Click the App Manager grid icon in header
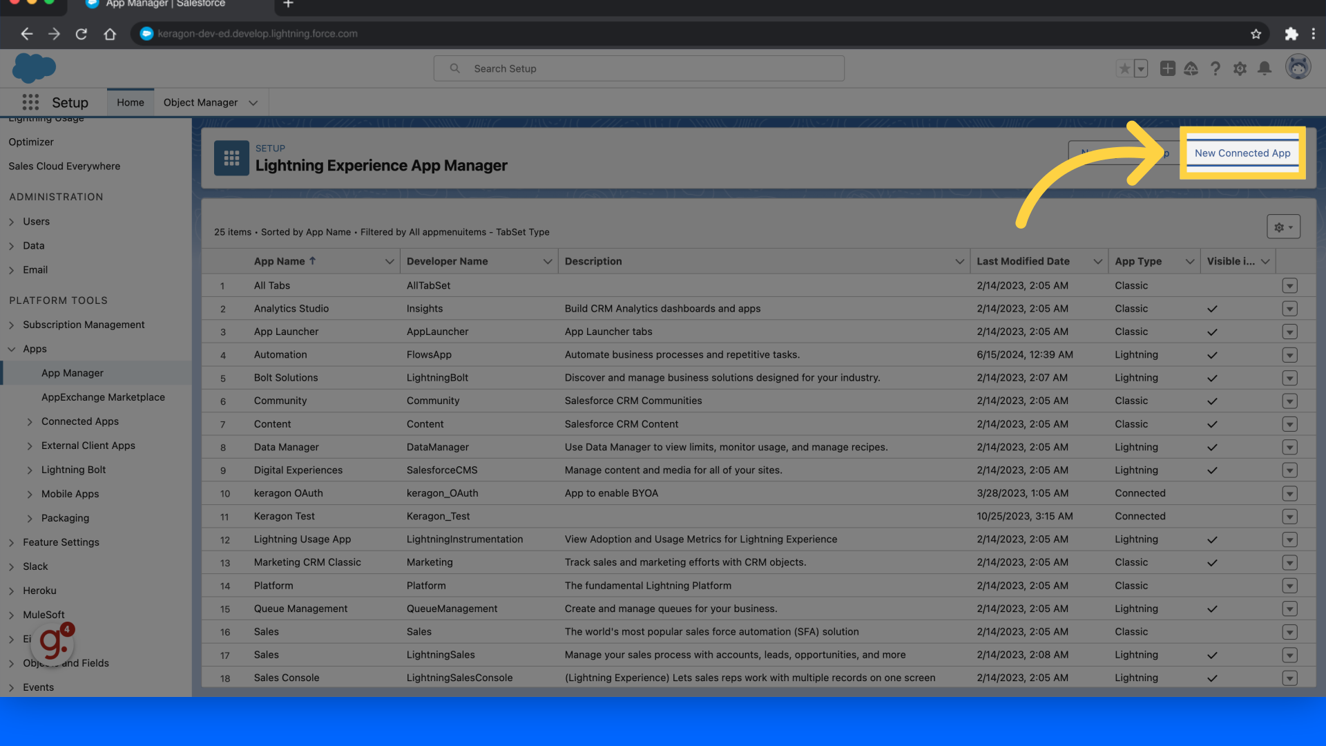 click(231, 158)
